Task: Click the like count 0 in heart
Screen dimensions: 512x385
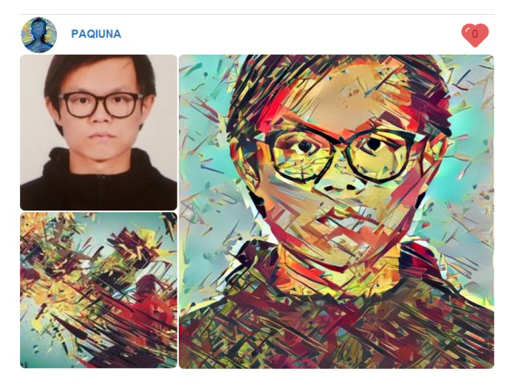Action: 475,34
